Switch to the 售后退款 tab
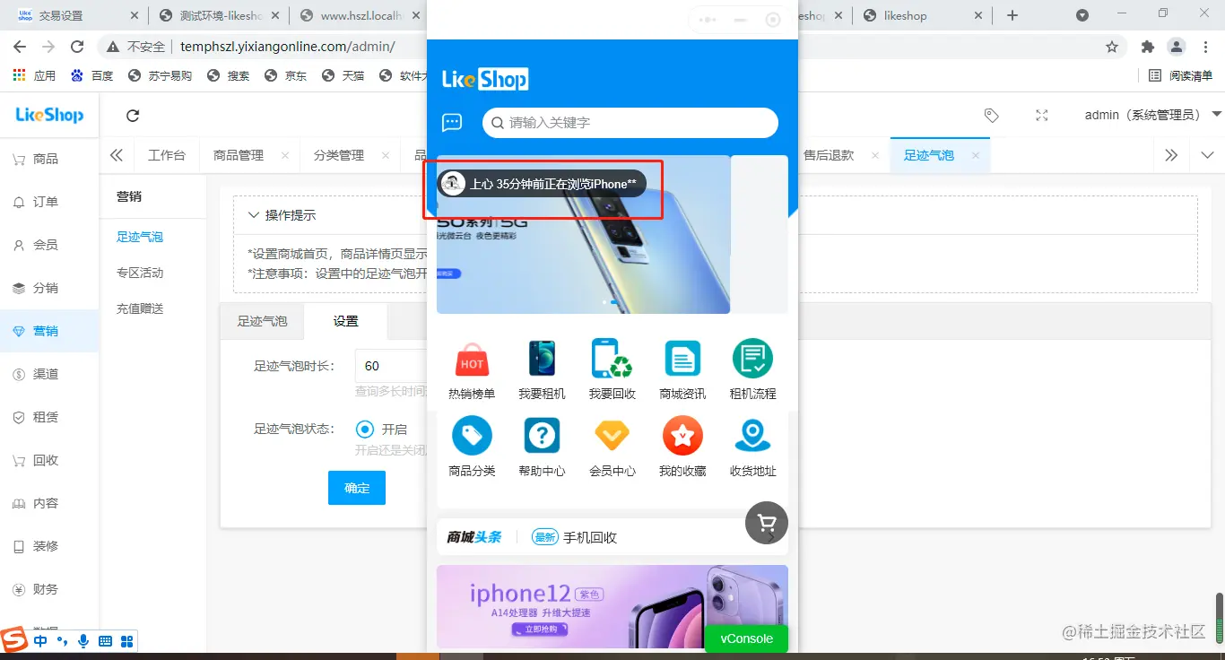The image size is (1225, 660). click(x=829, y=155)
